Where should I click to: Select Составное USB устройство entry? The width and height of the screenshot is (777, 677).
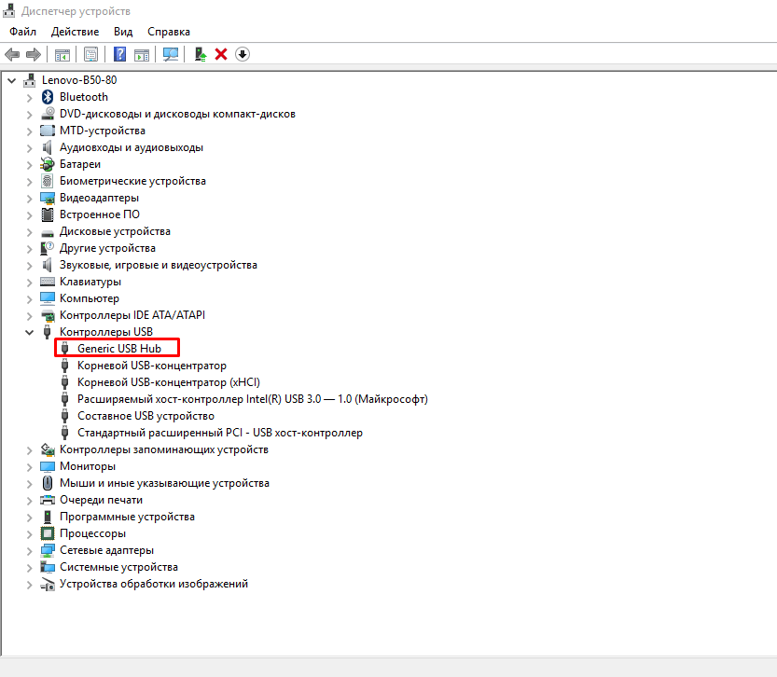point(146,416)
